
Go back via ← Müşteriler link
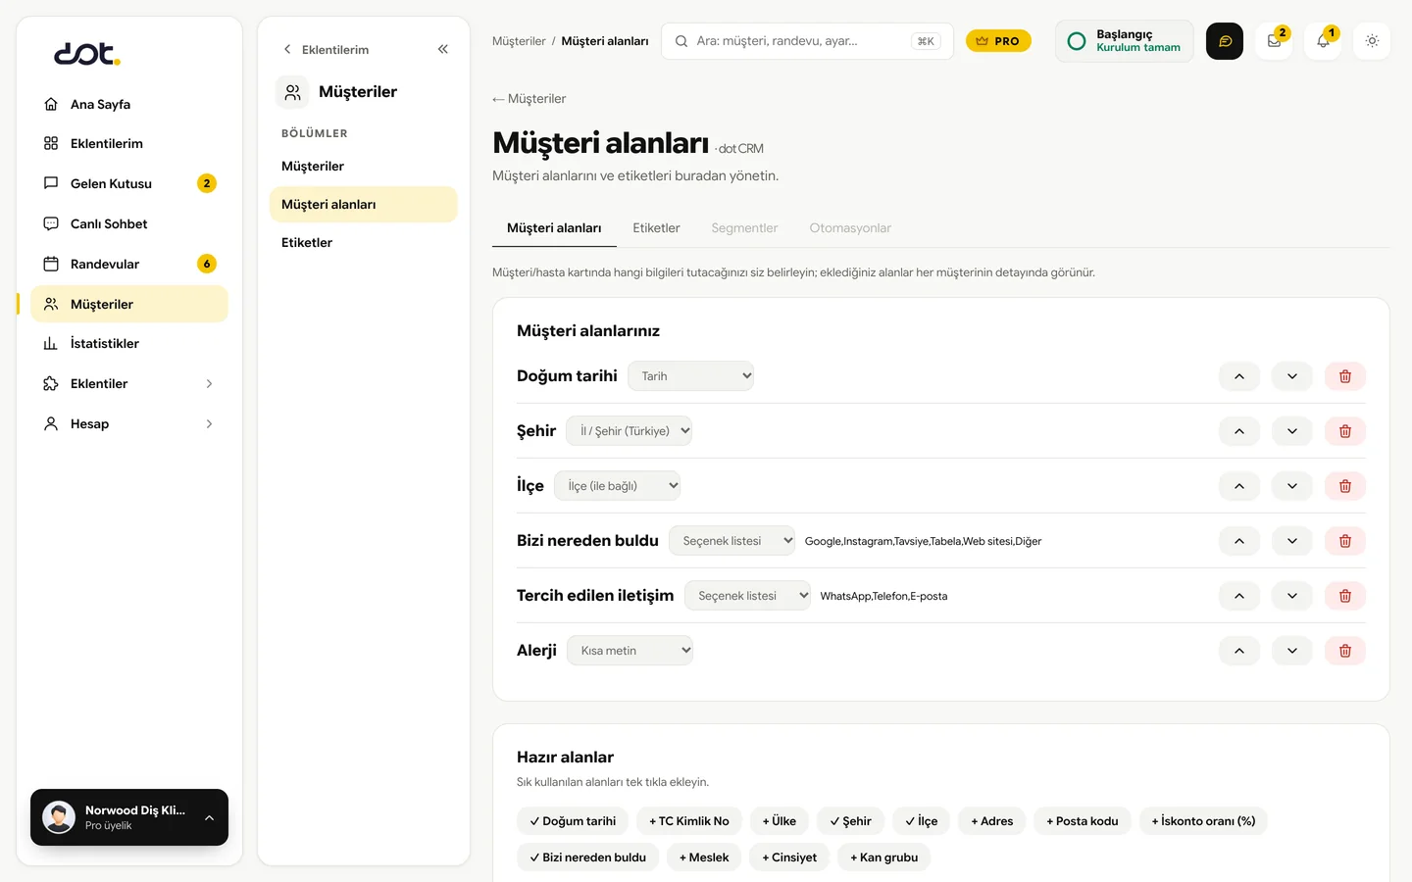pyautogui.click(x=529, y=99)
